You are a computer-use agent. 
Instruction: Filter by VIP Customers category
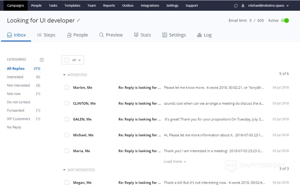coord(19,119)
